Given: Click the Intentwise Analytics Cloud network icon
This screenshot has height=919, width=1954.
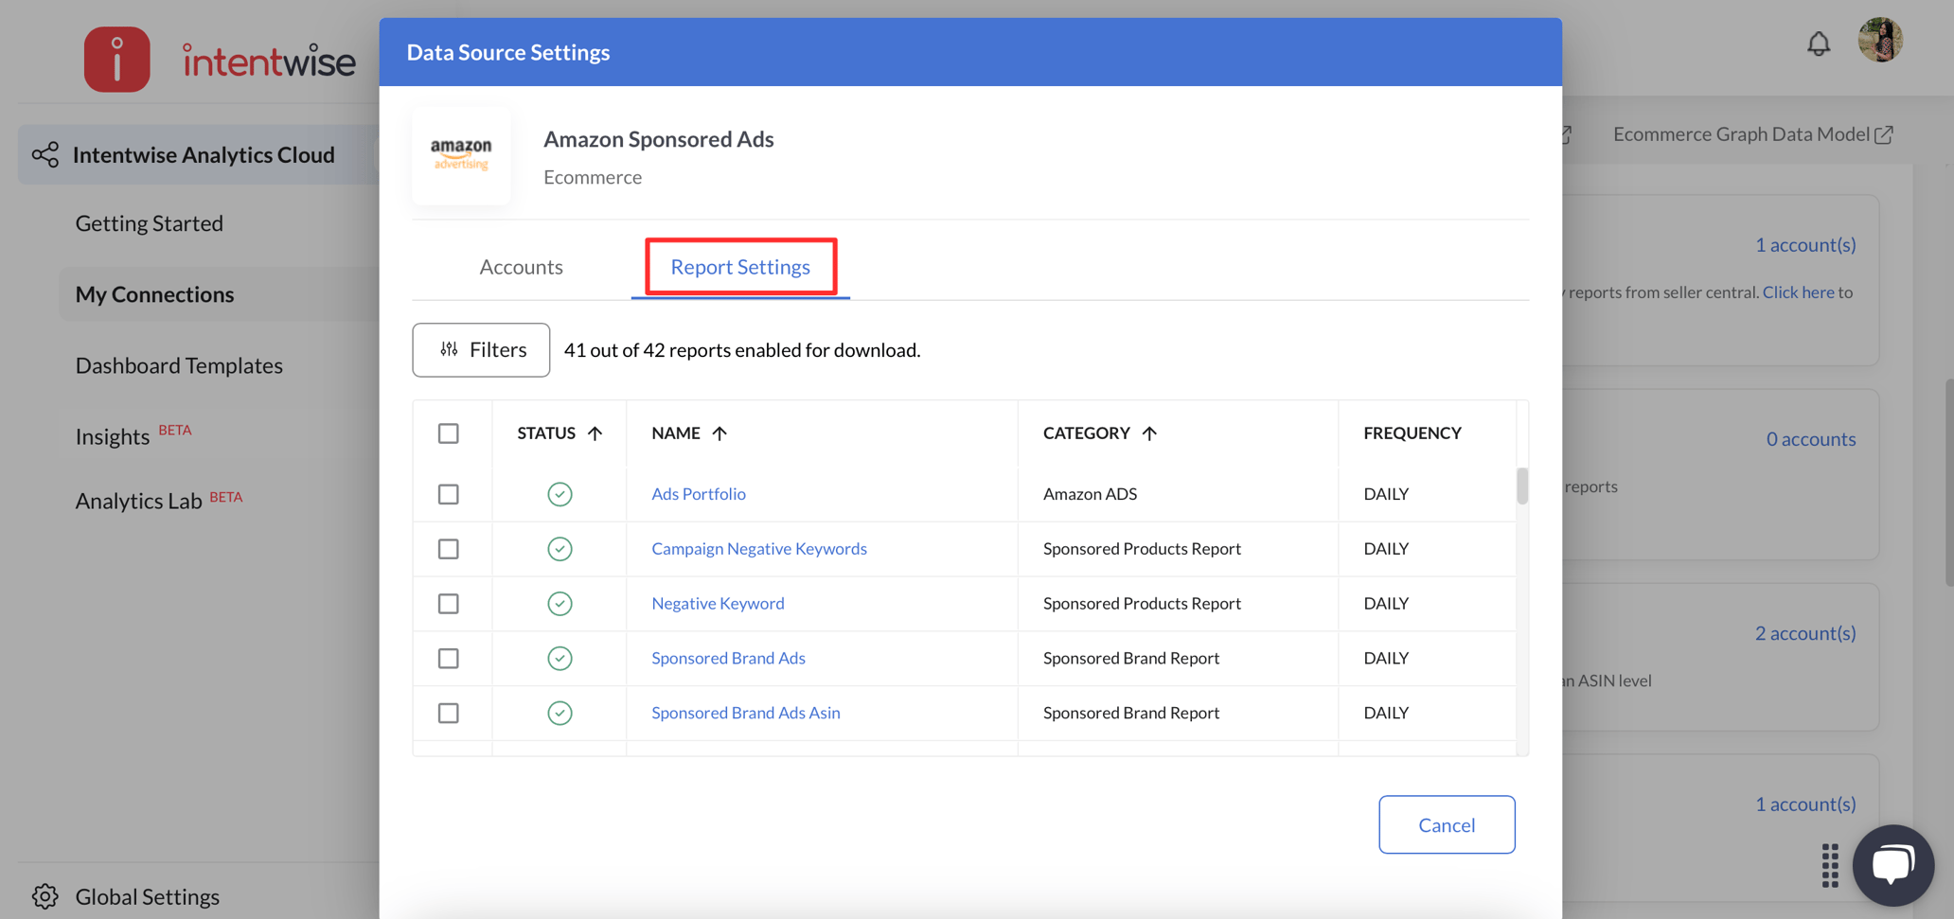Looking at the screenshot, I should click(44, 153).
